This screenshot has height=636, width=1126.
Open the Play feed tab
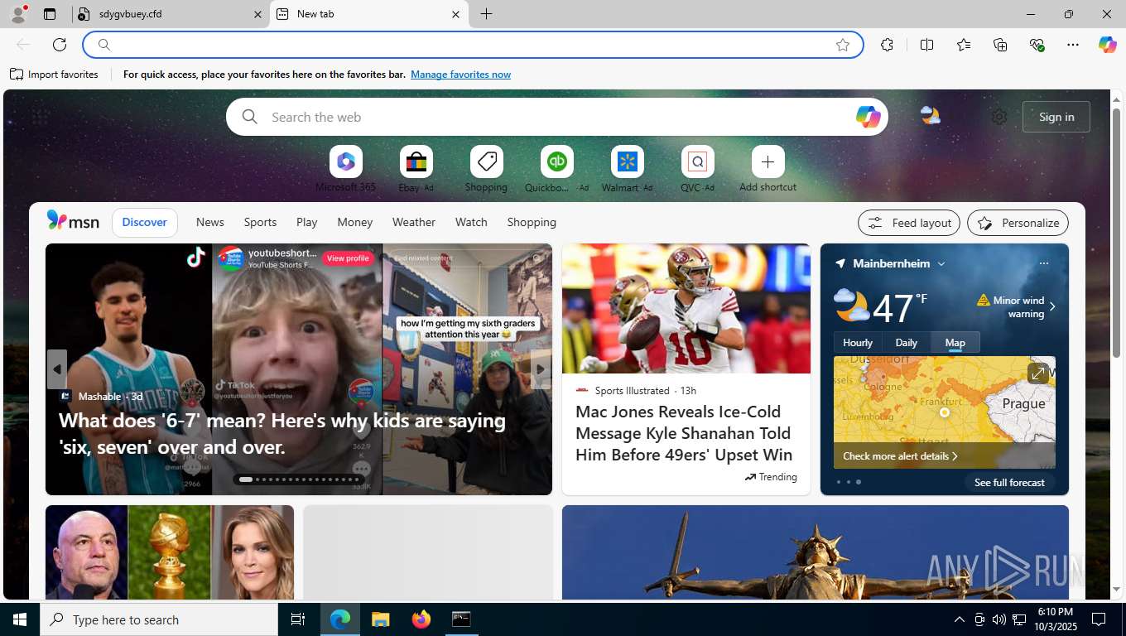(x=306, y=222)
